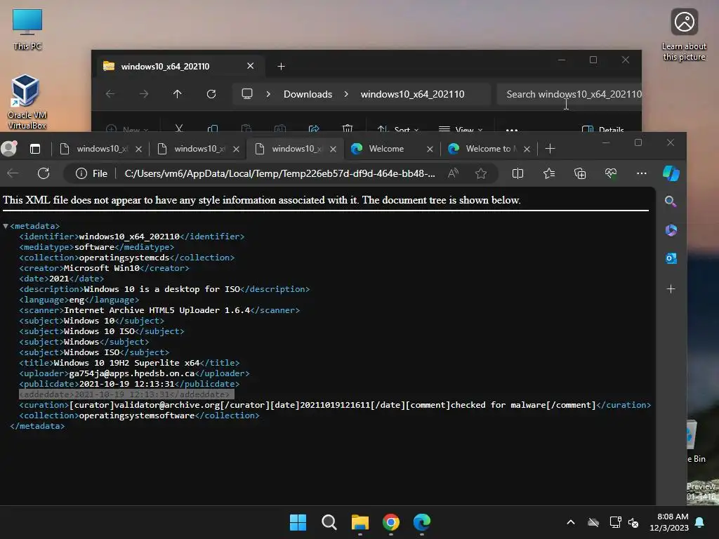719x539 pixels.
Task: Click the Search windows10_x64_202110 field
Action: pos(569,94)
